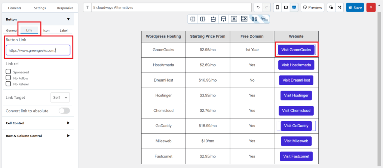Click the GreenGeeks name cell
The width and height of the screenshot is (383, 168).
point(163,50)
